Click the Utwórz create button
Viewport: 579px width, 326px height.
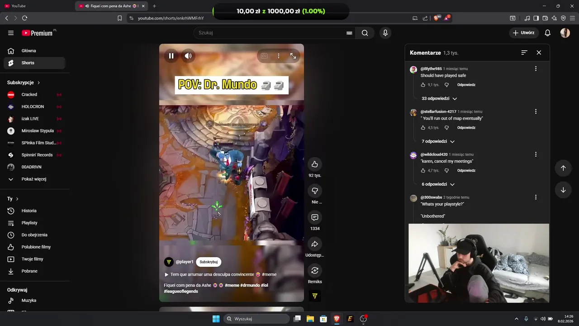tap(523, 33)
